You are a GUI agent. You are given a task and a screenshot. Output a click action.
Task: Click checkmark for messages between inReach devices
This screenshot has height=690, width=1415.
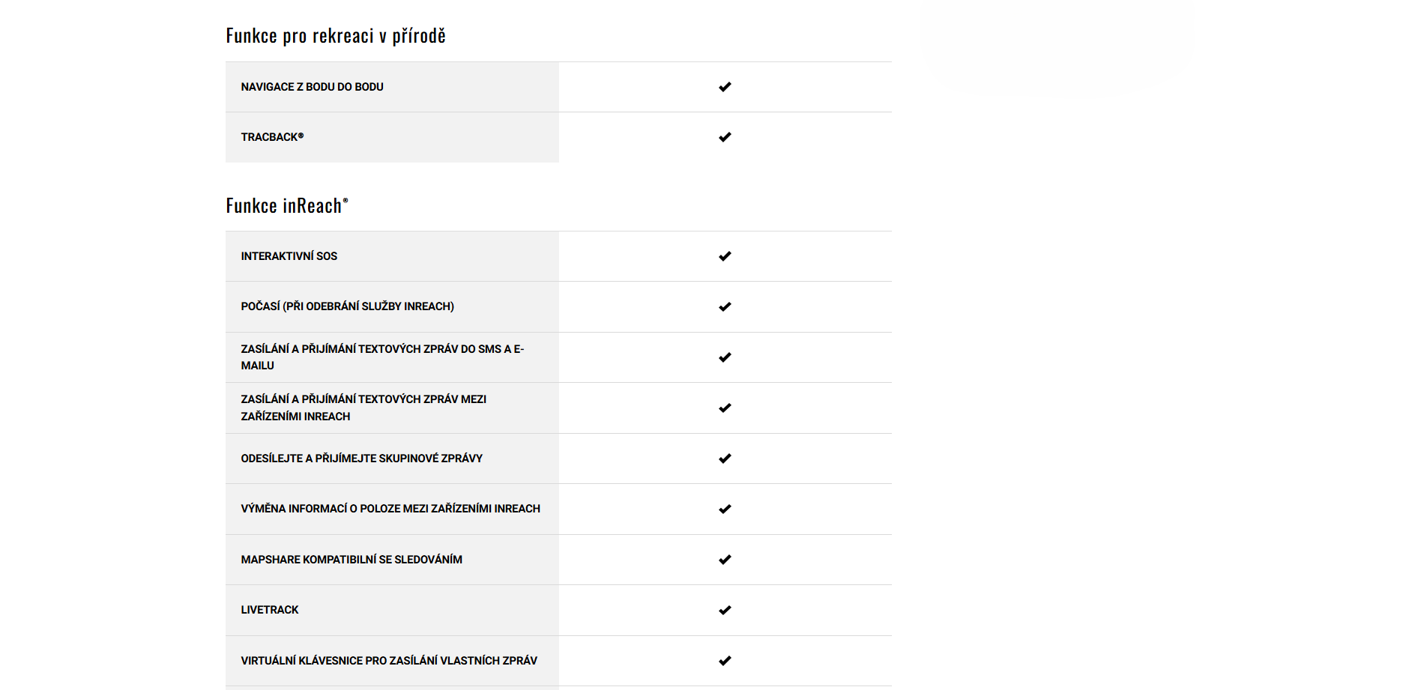click(x=725, y=408)
